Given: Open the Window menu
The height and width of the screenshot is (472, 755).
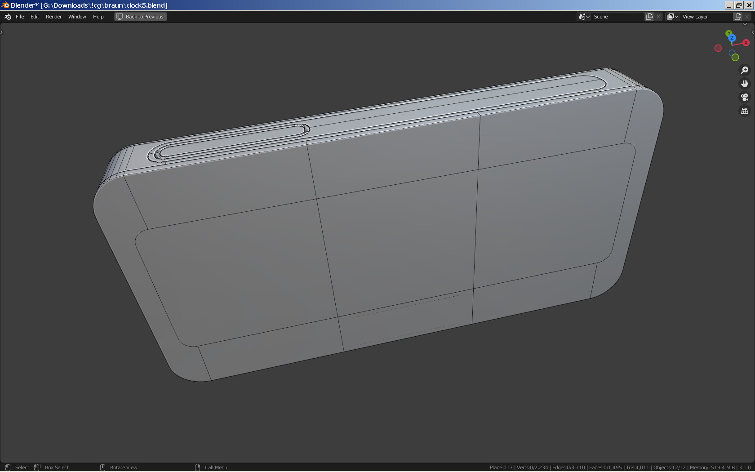Looking at the screenshot, I should coord(77,17).
